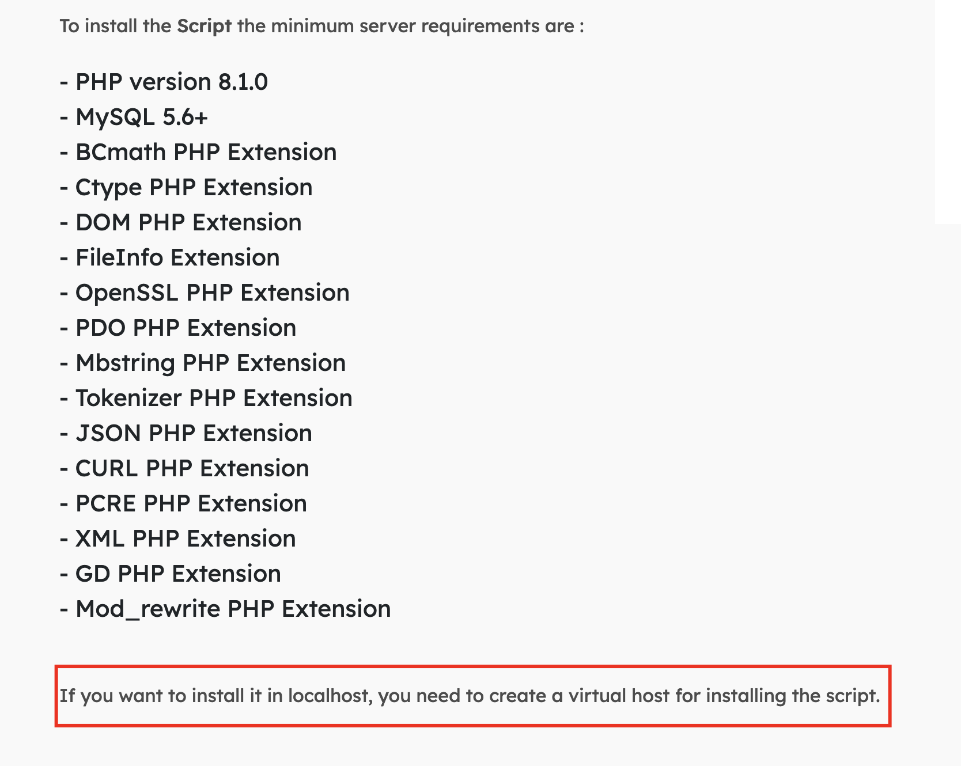Select DOM PHP Extension entry
This screenshot has width=961, height=766.
click(181, 222)
